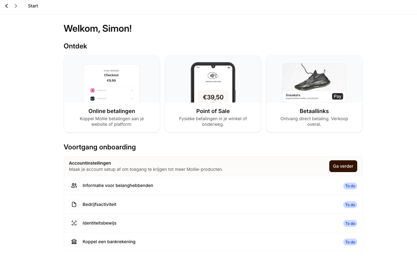Click the Pay badge on the sneakers image

click(x=337, y=96)
